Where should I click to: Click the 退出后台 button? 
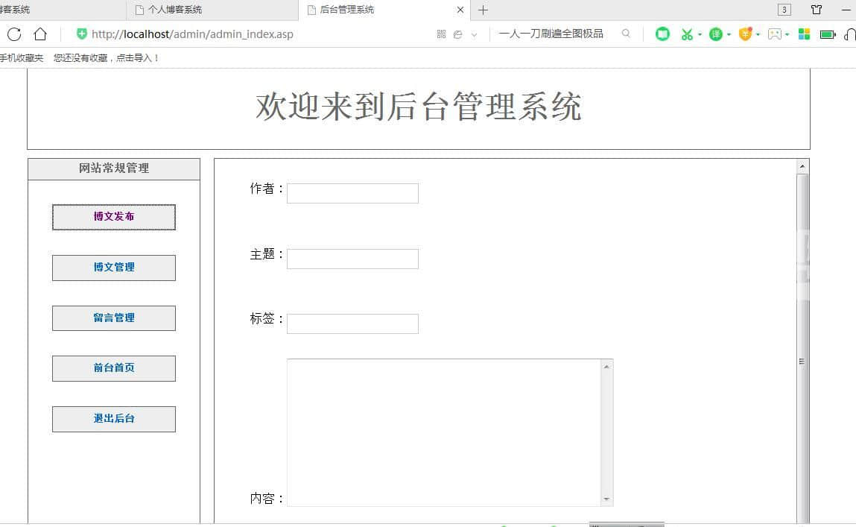point(114,419)
